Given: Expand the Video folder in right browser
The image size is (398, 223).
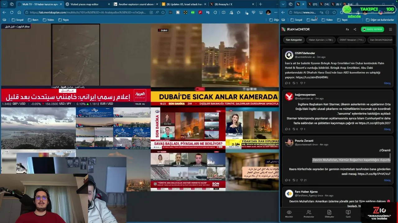Looking at the screenshot, I should click(x=327, y=20).
